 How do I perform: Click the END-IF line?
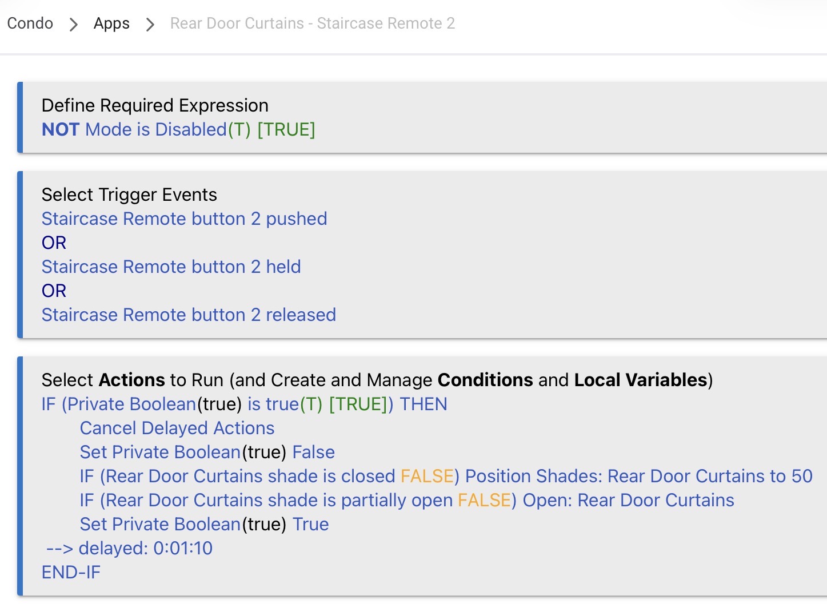click(71, 572)
